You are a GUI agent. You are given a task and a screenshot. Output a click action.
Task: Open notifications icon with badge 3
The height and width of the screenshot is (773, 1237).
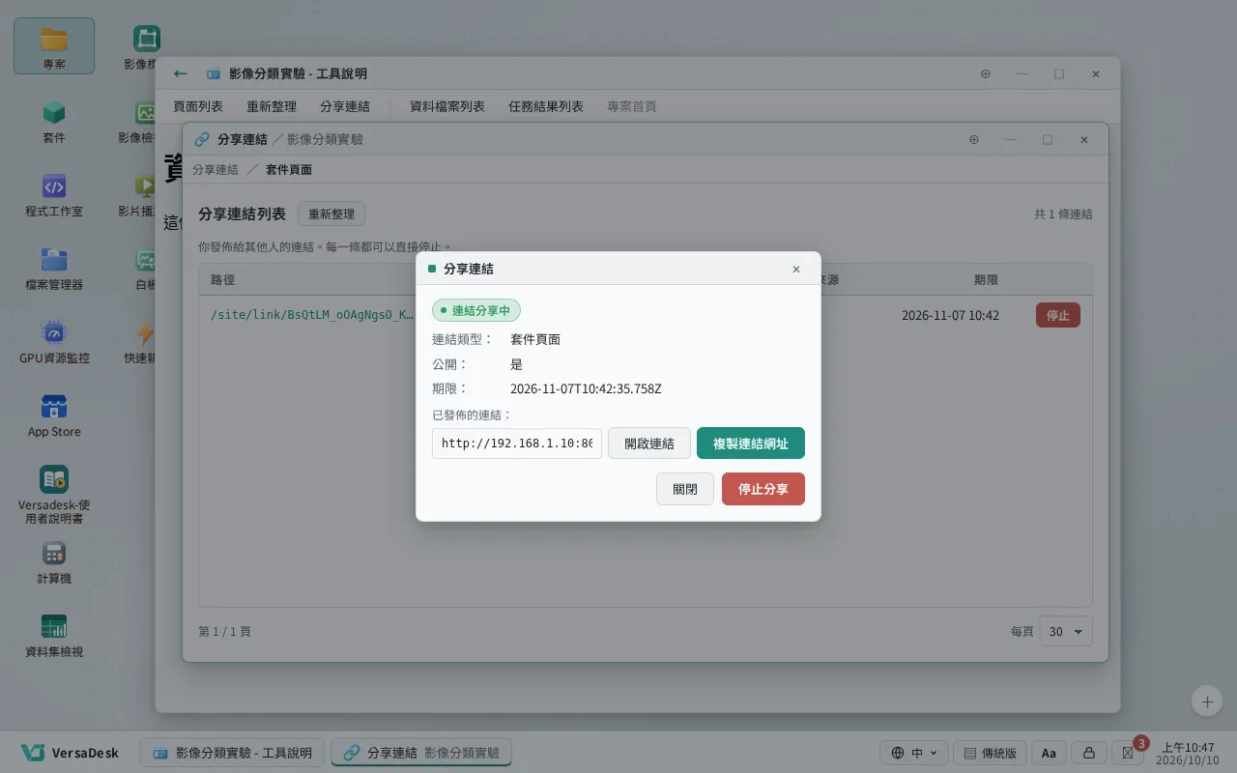point(1127,753)
